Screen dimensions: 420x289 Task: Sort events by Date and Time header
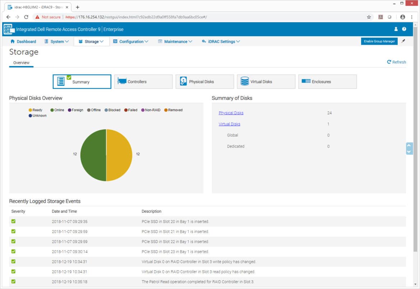(64, 211)
